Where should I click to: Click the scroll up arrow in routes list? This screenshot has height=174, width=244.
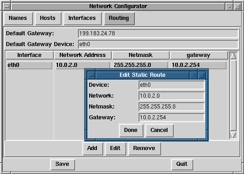click(x=233, y=56)
